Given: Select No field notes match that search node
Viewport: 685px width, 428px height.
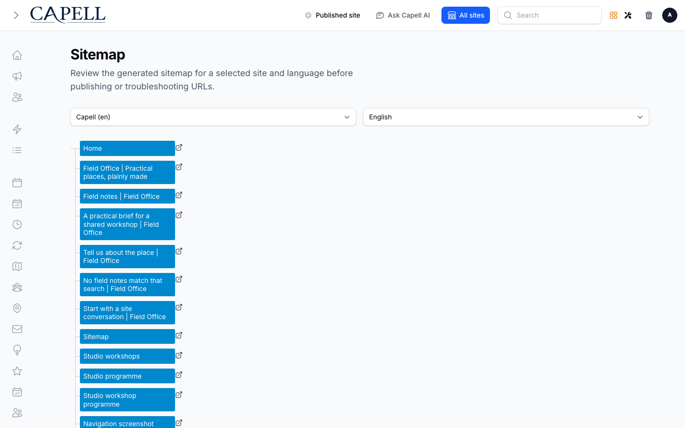Looking at the screenshot, I should pos(127,284).
